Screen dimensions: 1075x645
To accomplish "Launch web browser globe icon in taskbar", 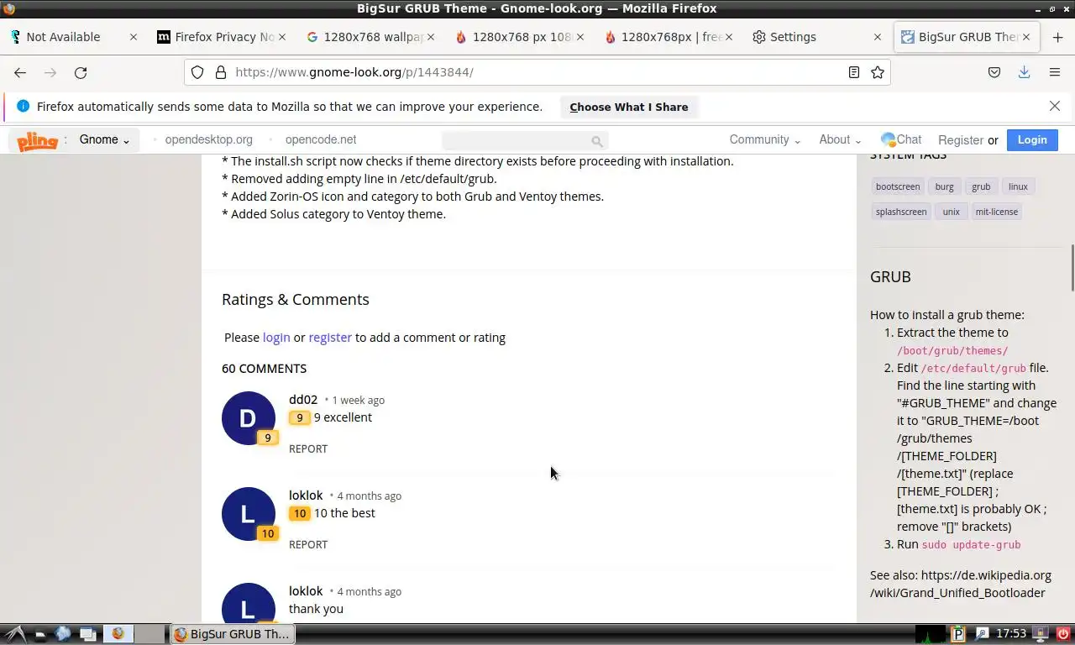I will click(63, 634).
